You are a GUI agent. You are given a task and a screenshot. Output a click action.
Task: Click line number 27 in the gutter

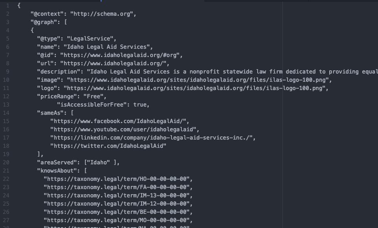click(x=6, y=220)
